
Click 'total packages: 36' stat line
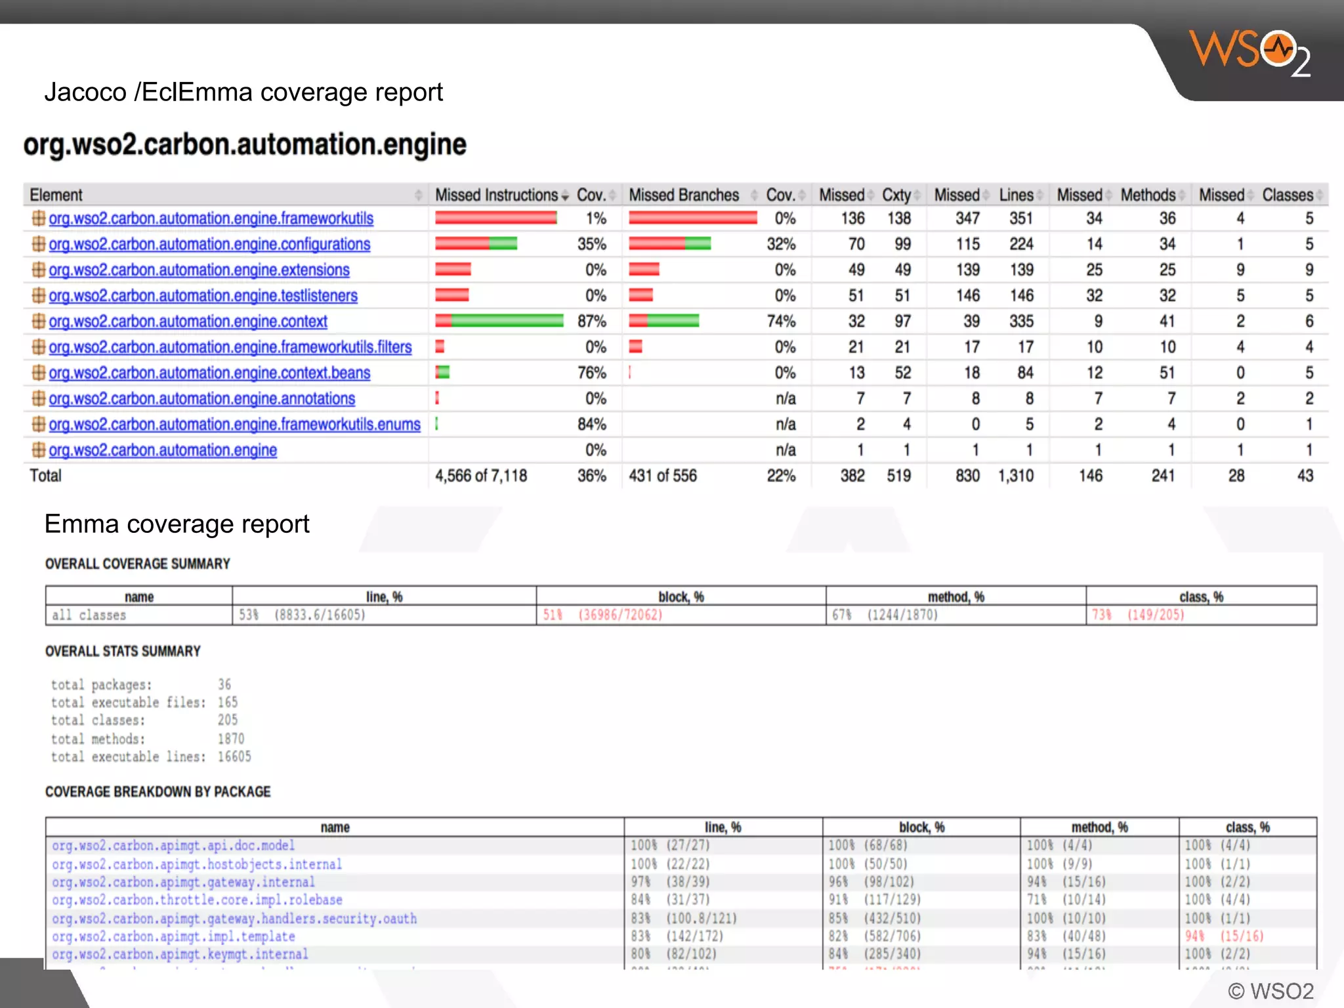click(x=141, y=684)
